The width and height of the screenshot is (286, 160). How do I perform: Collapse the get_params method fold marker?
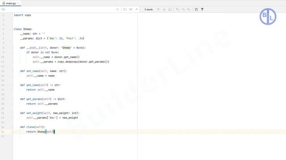point(13,99)
